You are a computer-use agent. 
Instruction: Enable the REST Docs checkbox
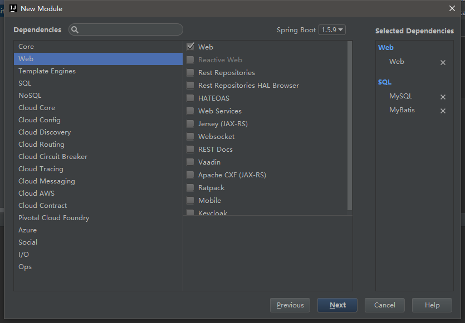190,149
